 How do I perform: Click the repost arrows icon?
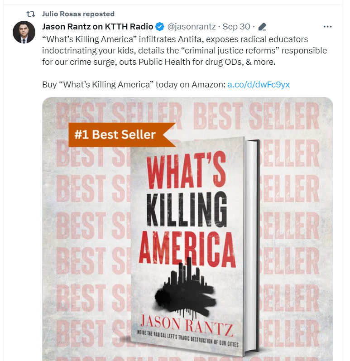pyautogui.click(x=31, y=14)
